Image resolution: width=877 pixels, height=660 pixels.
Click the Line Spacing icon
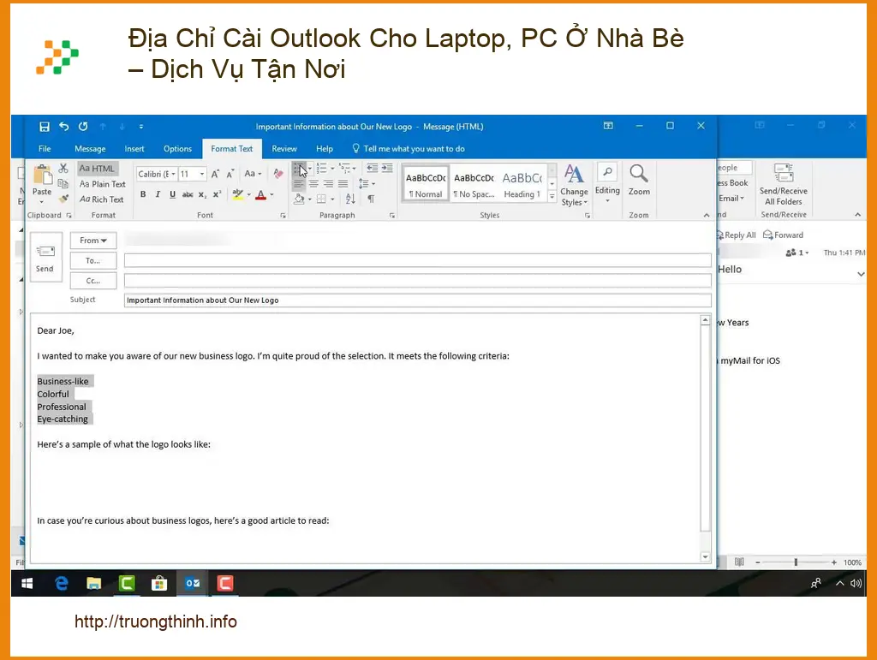click(363, 183)
